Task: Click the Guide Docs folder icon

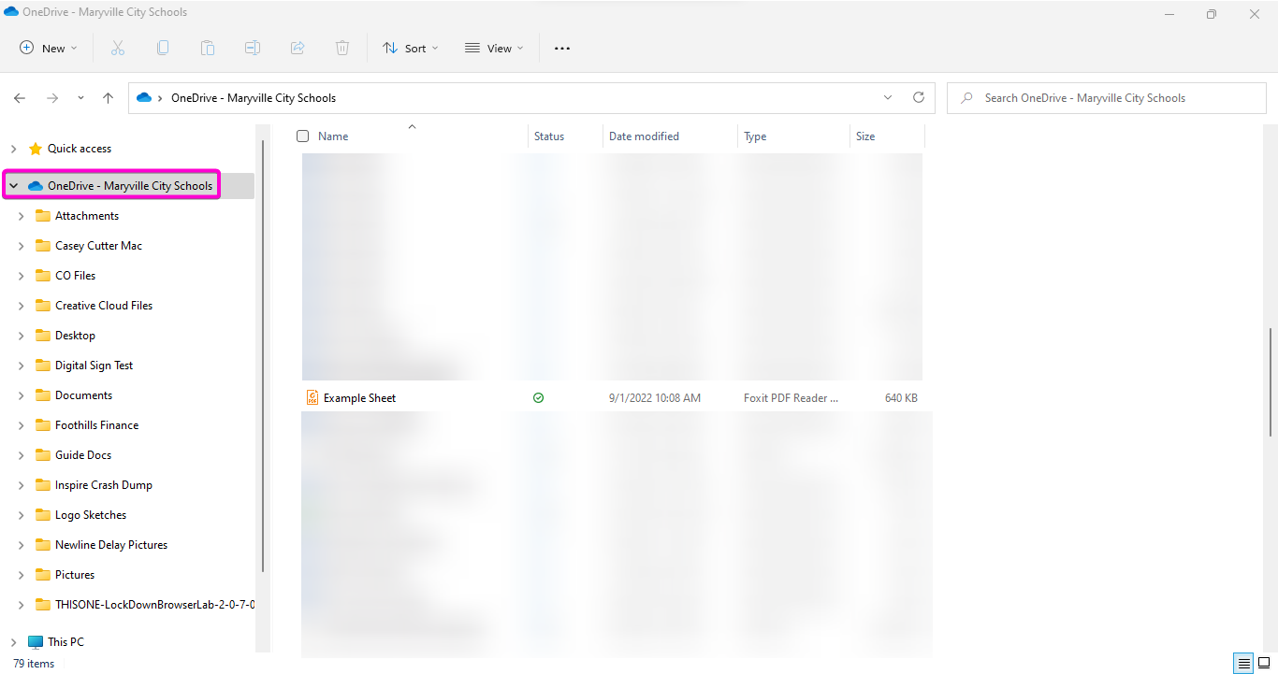Action: click(x=42, y=455)
